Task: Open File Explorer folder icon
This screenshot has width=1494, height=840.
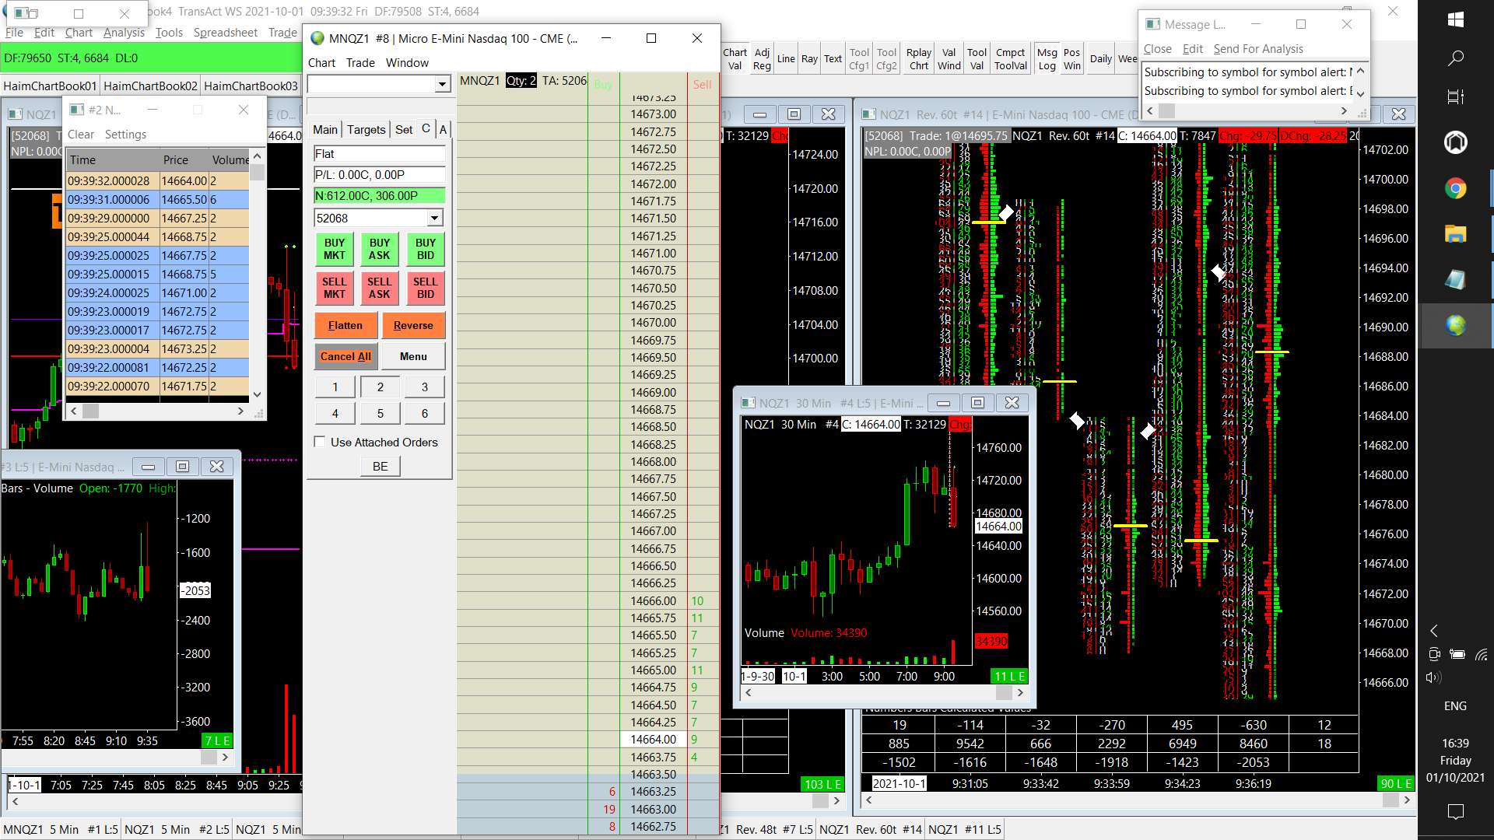Action: [x=1455, y=233]
